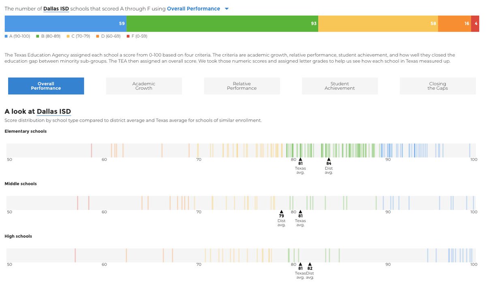Click the Texas avg marker on High schools chart
The width and height of the screenshot is (486, 283).
point(300,264)
